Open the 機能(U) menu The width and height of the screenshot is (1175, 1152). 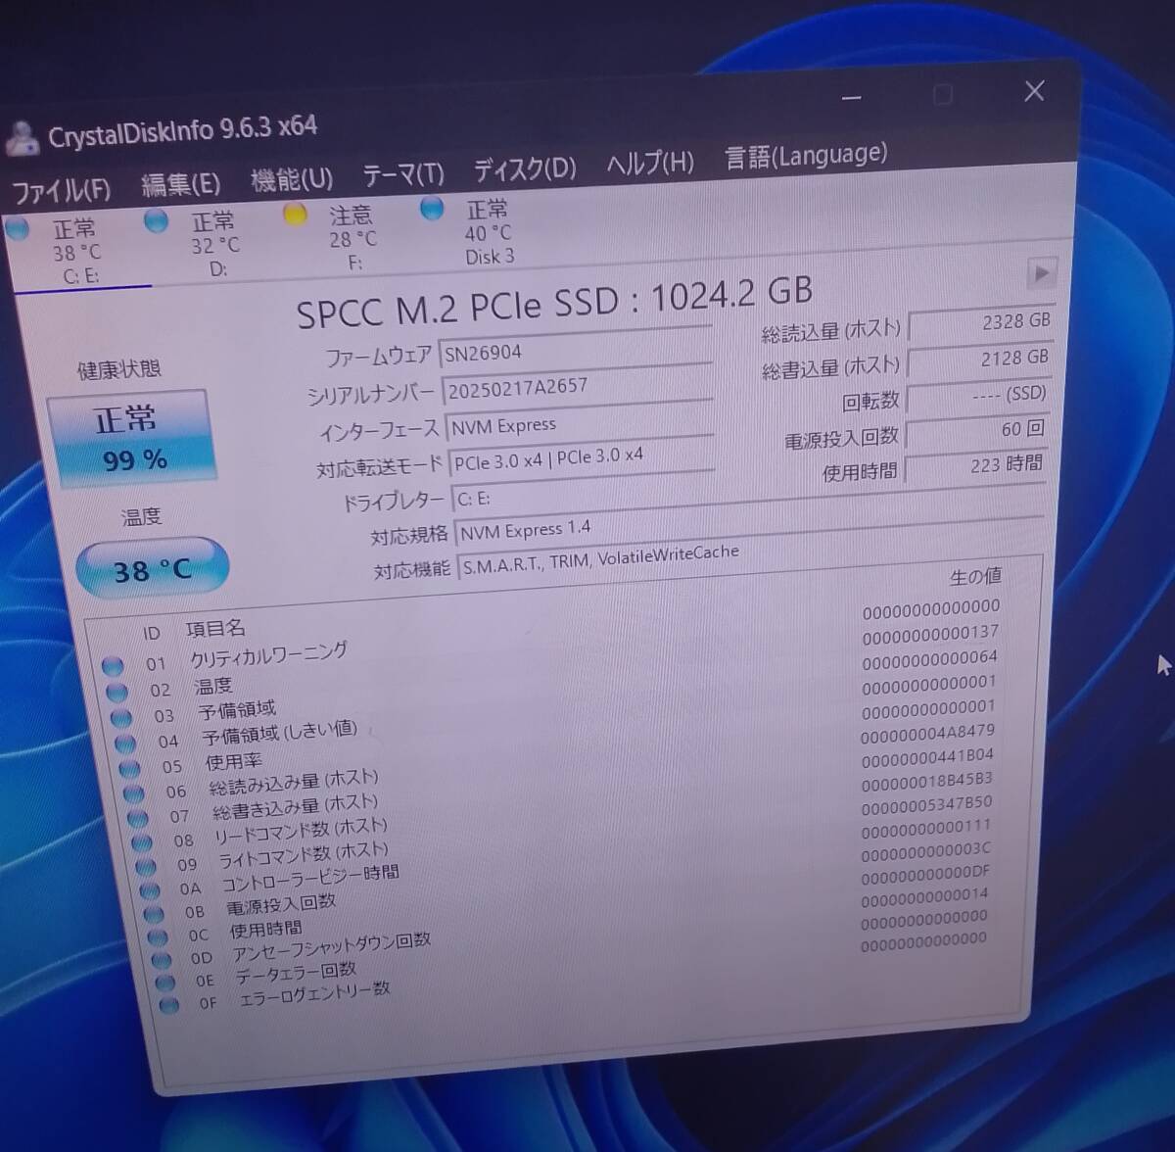292,179
